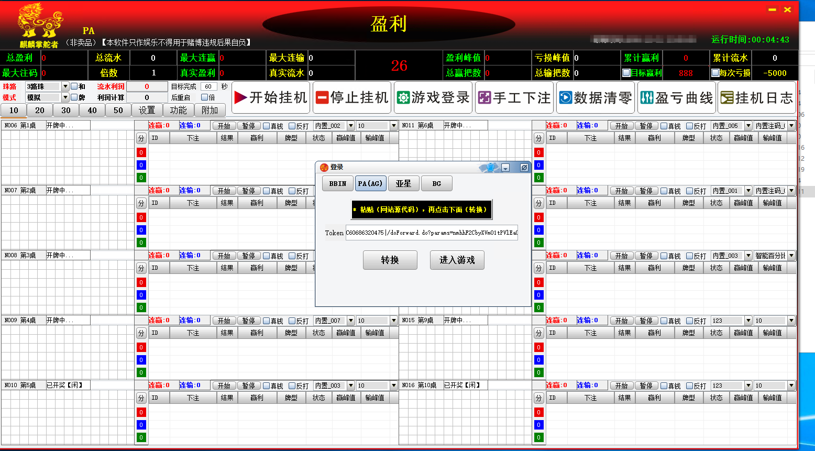Click the blue 数据清零 reset icon
The image size is (815, 451).
pos(596,97)
